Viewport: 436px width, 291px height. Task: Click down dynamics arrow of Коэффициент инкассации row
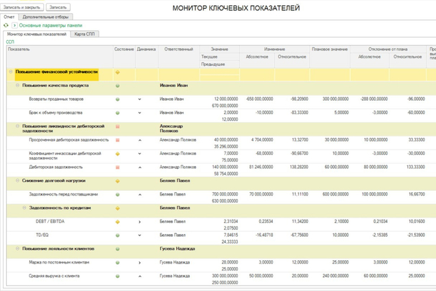(140, 154)
